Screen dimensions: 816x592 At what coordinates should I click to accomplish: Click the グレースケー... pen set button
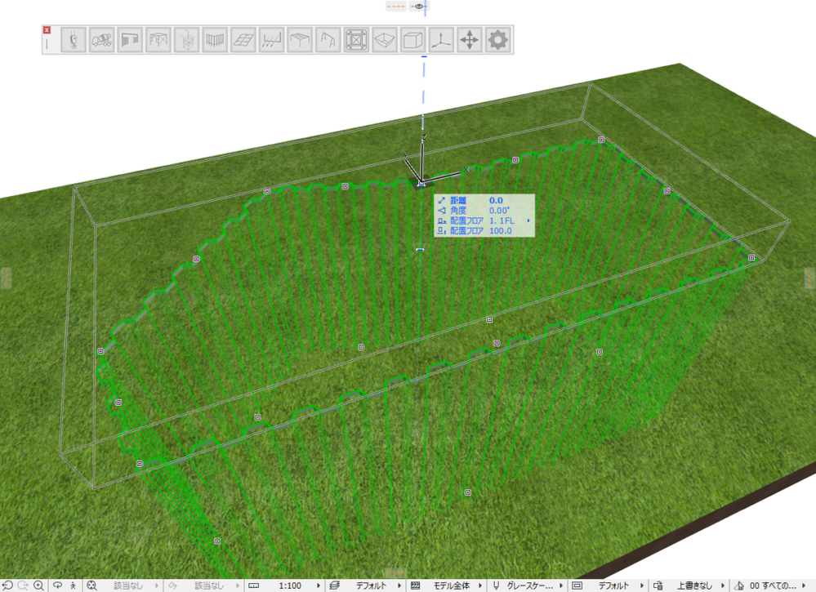[x=530, y=585]
